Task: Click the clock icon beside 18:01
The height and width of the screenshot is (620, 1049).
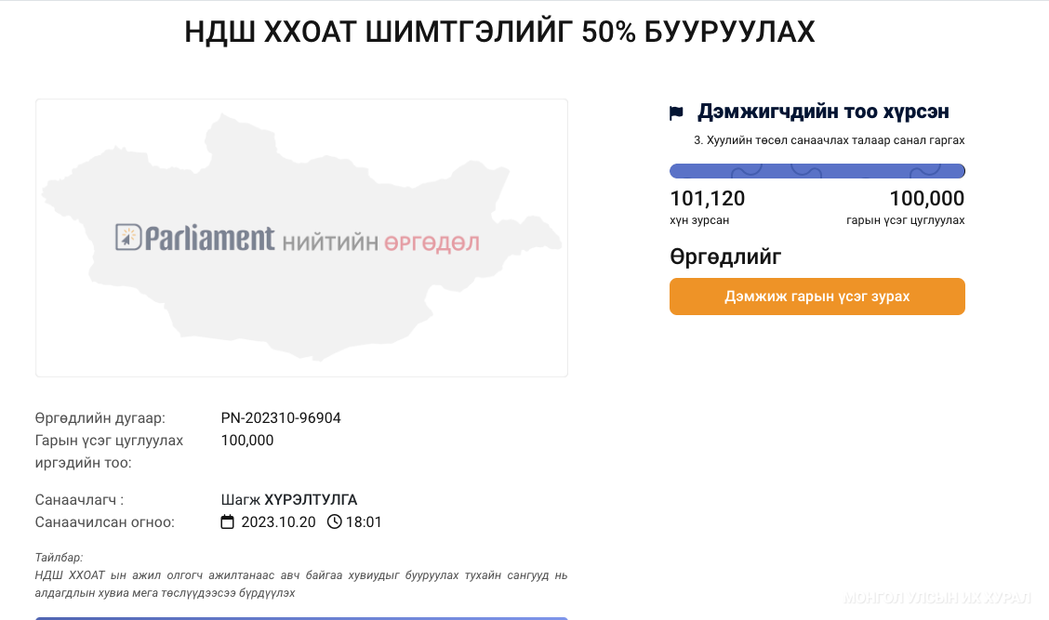Action: 335,521
